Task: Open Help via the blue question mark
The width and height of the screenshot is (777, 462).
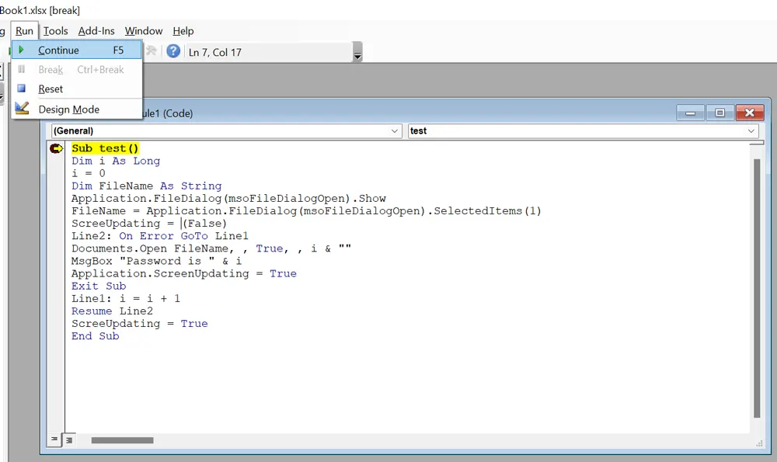Action: tap(173, 51)
